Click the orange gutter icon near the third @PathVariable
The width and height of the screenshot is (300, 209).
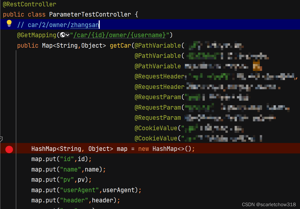(257, 66)
